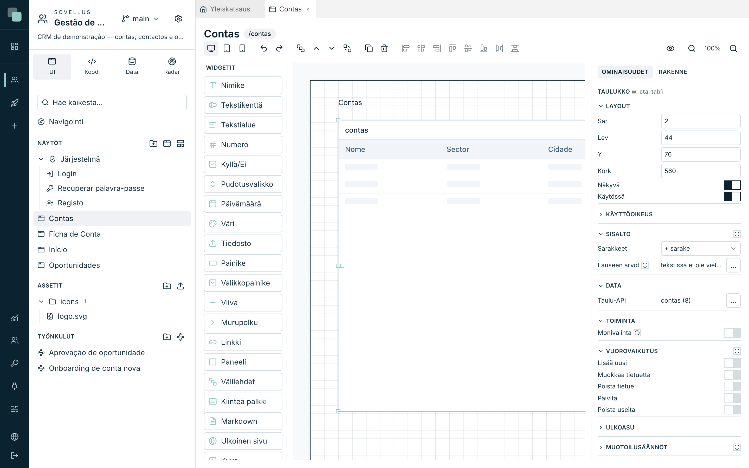This screenshot has height=468, width=749.
Task: Enable the Poista useita switch
Action: 732,410
